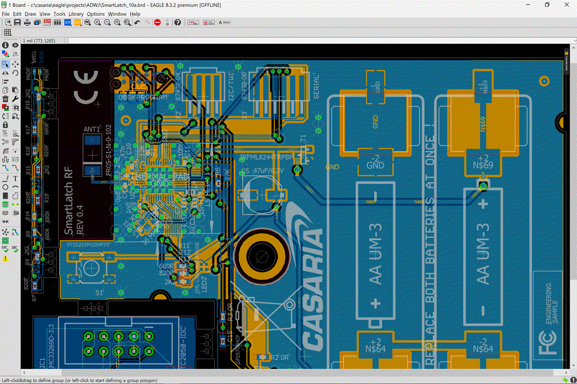Select the Circle drawing tool
Image resolution: width=577 pixels, height=384 pixels.
coord(5,187)
